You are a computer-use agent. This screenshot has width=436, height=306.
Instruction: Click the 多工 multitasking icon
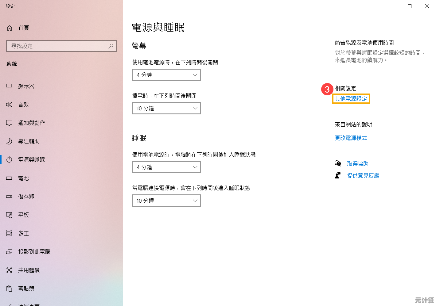pos(9,233)
